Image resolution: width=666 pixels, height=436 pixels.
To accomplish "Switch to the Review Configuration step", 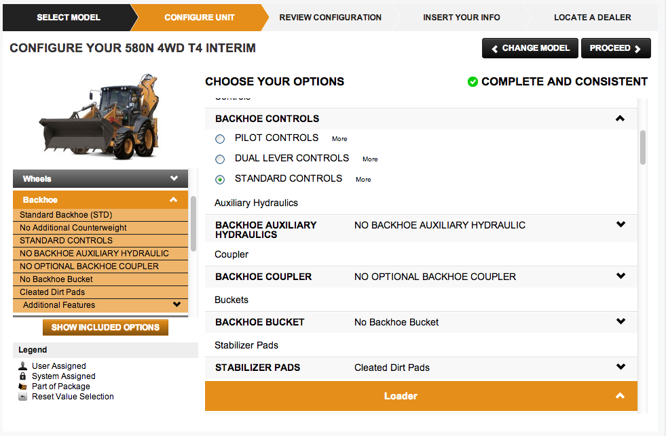I will 330,18.
